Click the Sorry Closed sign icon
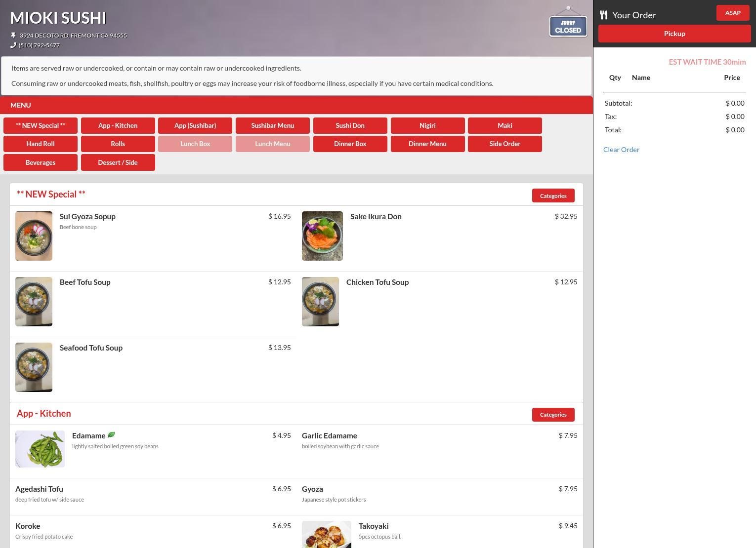Screen dimensions: 756x548 click(x=568, y=23)
